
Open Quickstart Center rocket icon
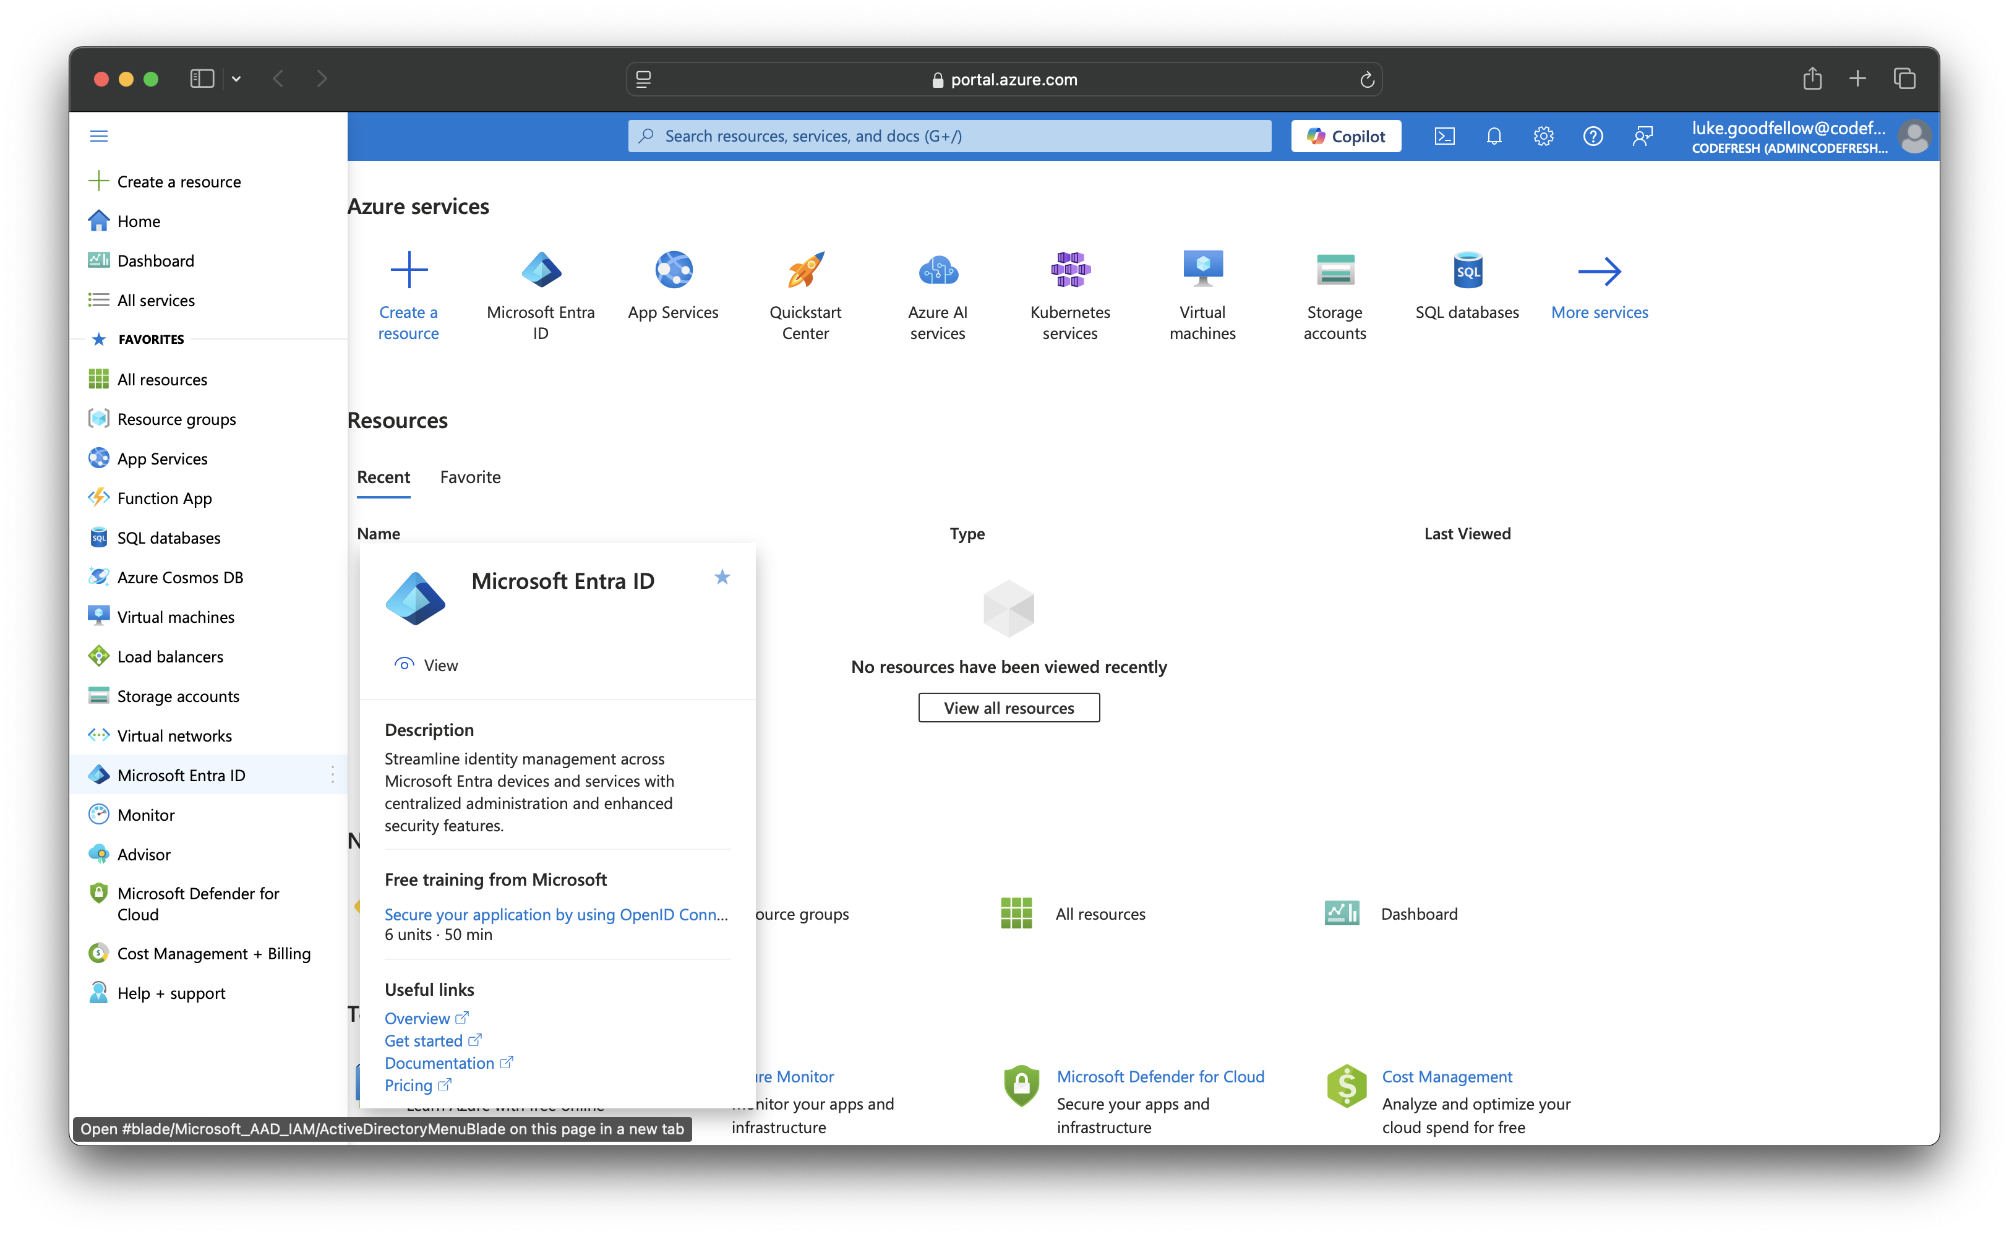coord(806,271)
